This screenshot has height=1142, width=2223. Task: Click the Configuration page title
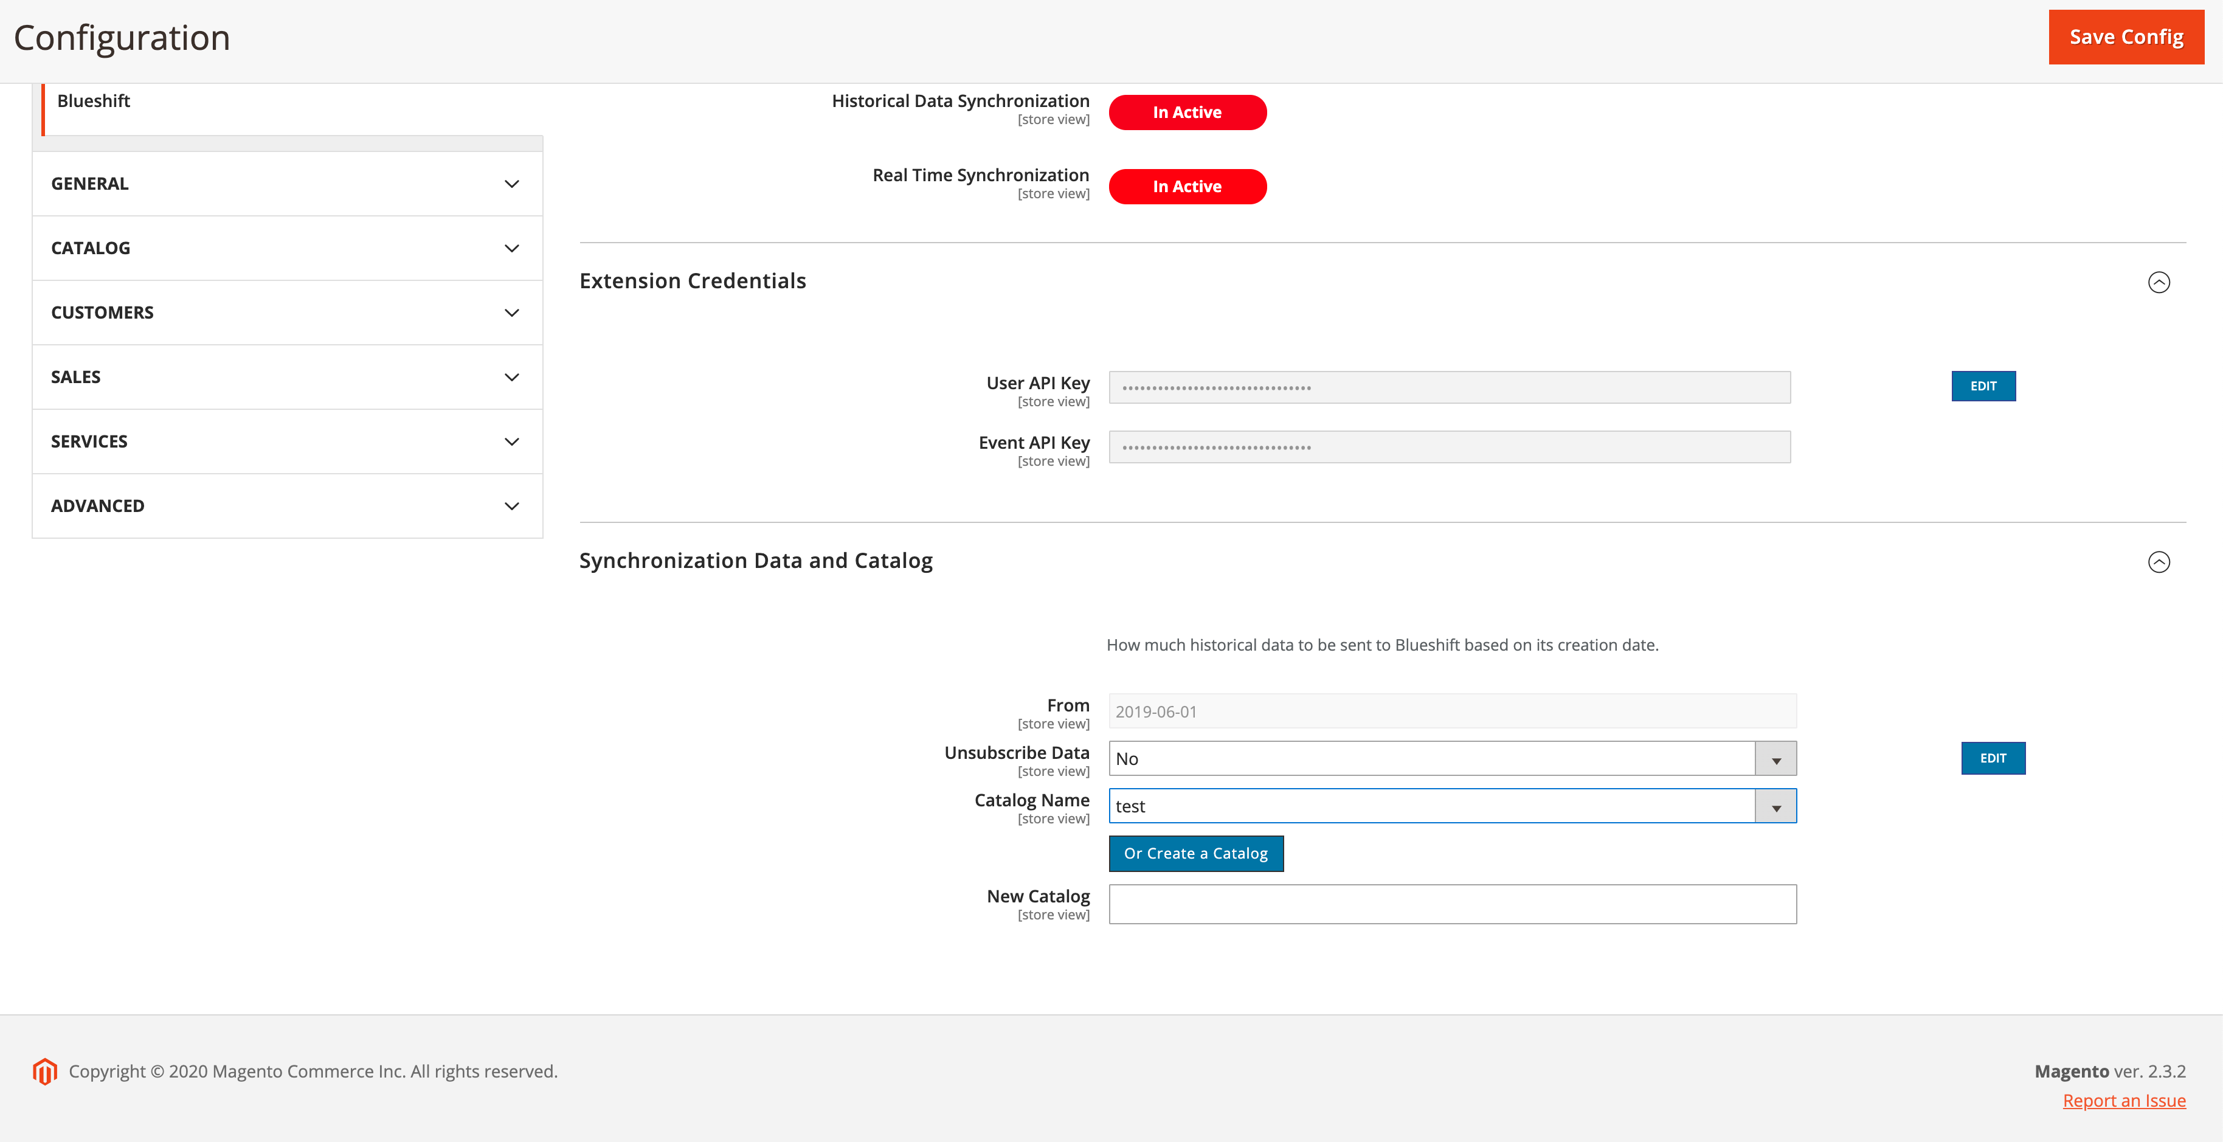click(x=122, y=38)
